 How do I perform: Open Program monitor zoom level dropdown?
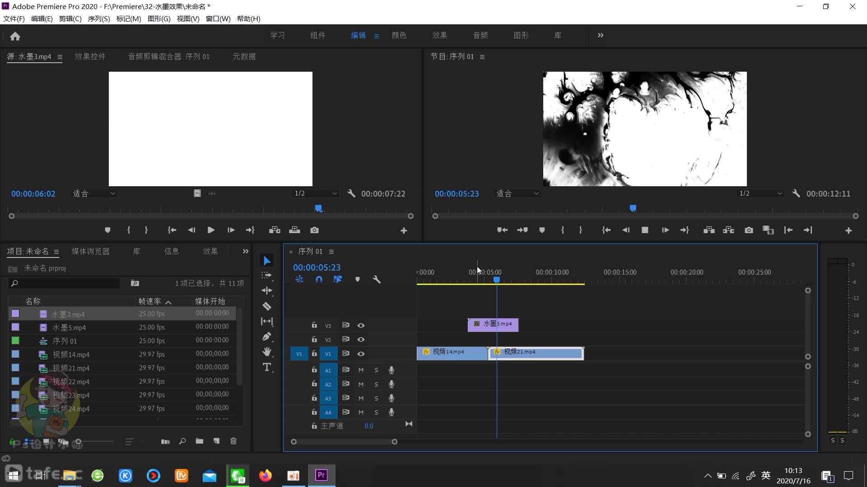517,193
